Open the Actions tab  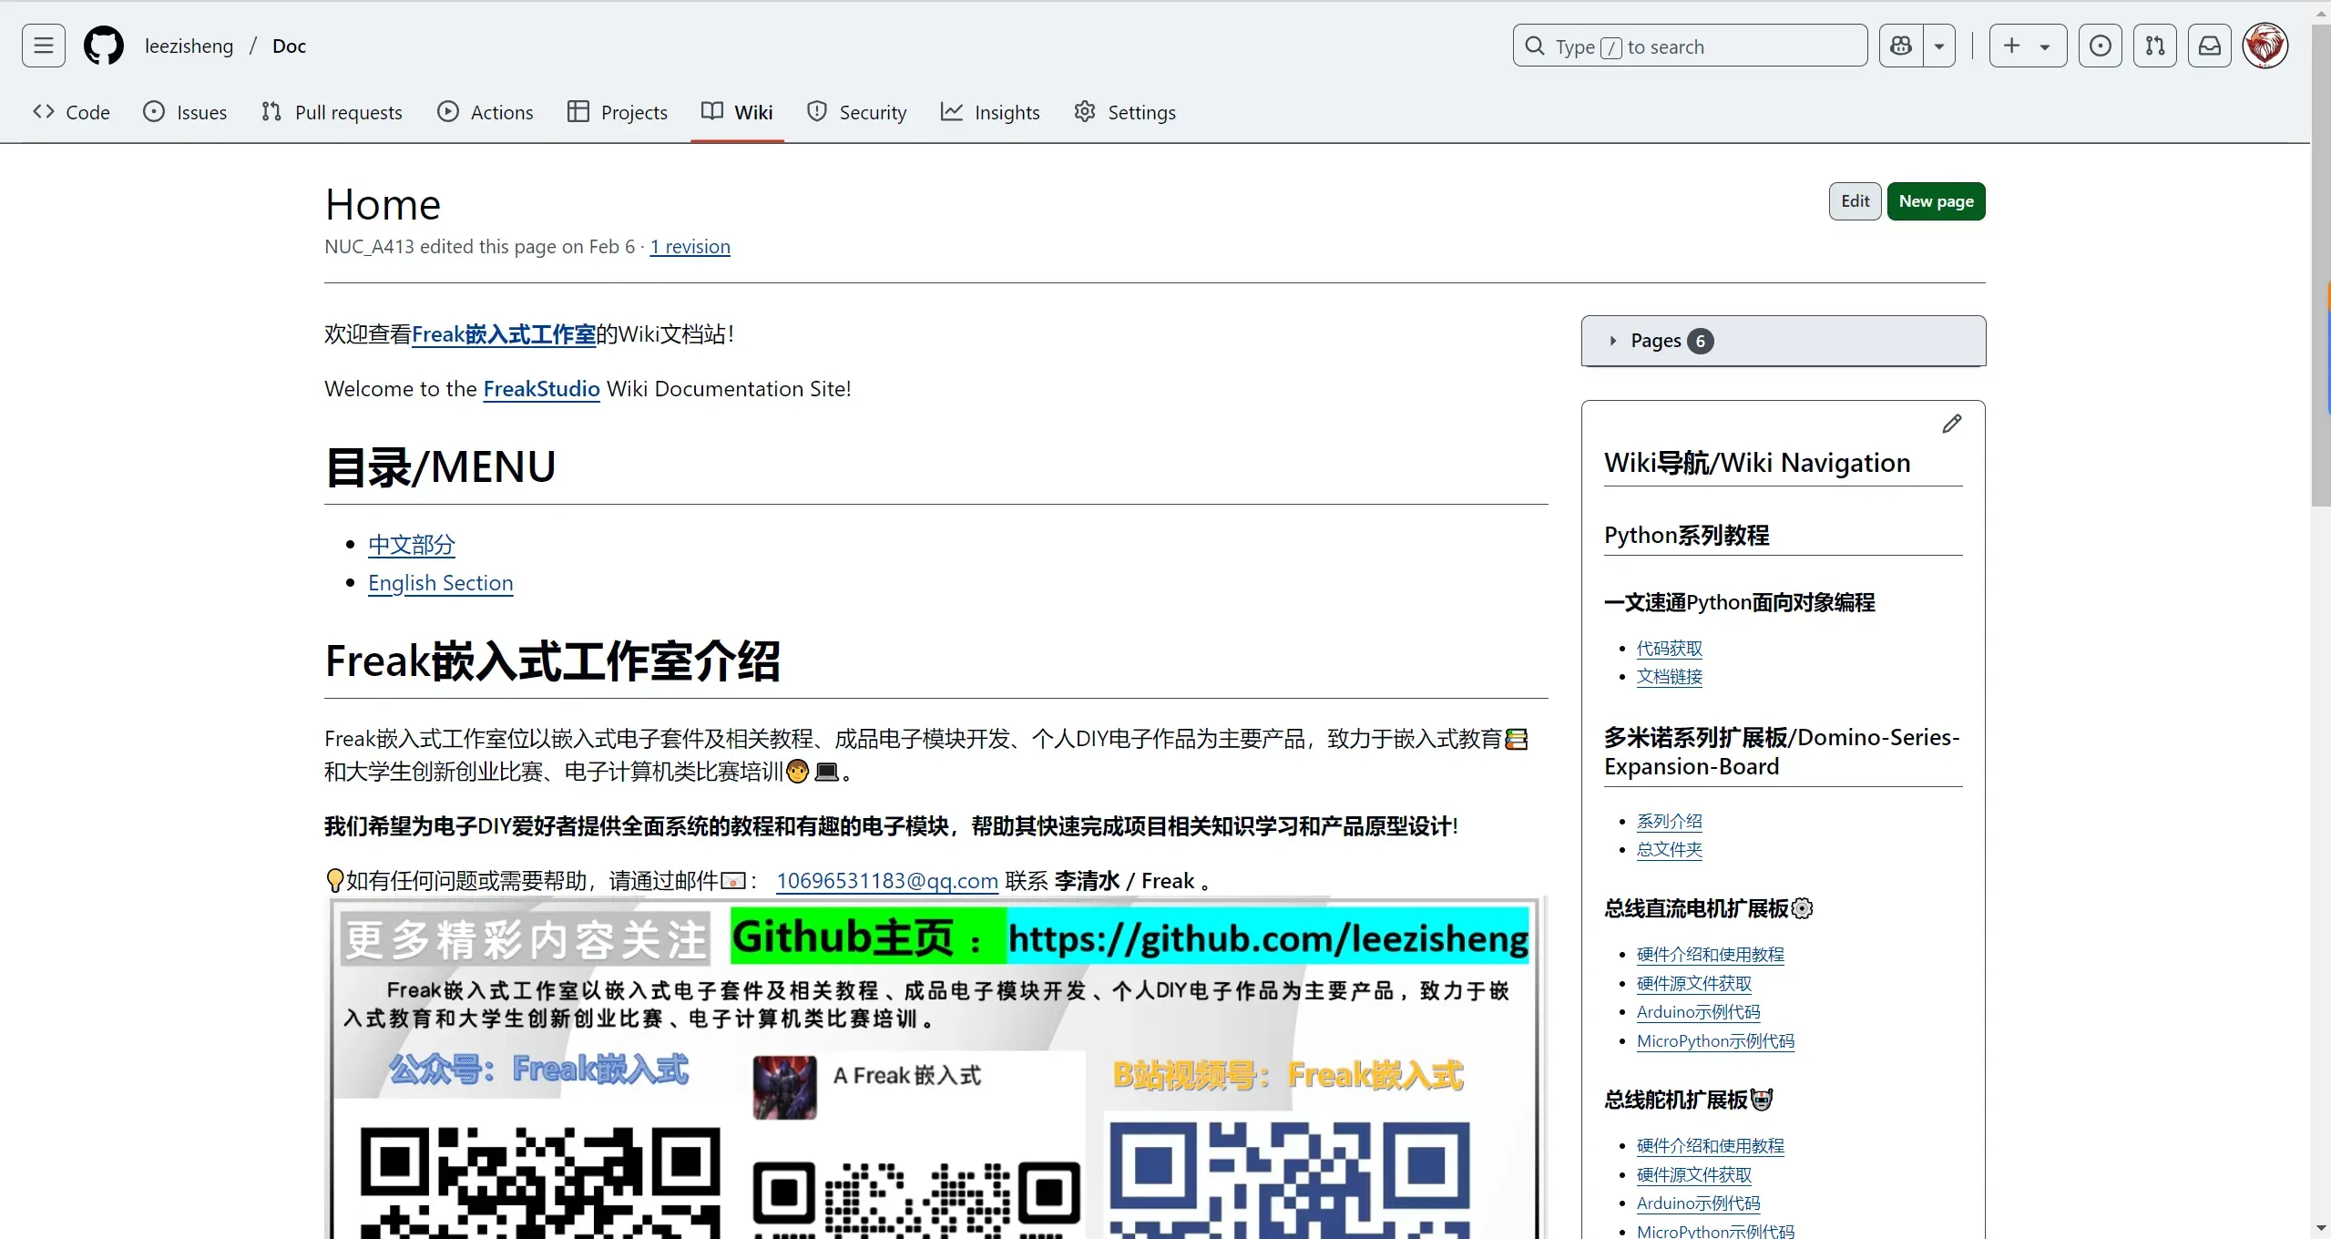[x=485, y=112]
